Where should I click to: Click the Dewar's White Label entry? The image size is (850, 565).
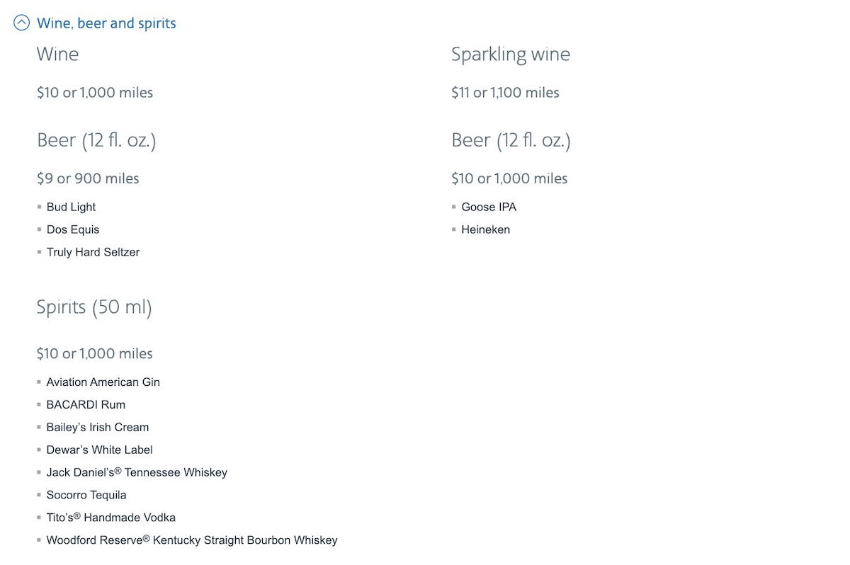[99, 450]
